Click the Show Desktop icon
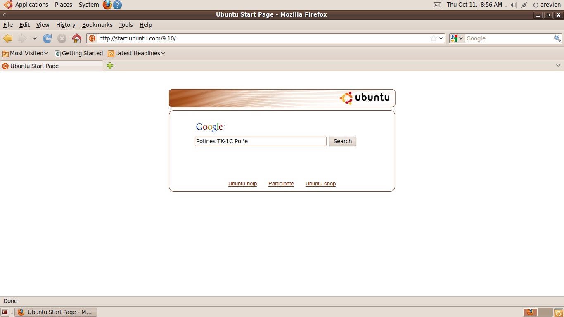 tap(5, 312)
